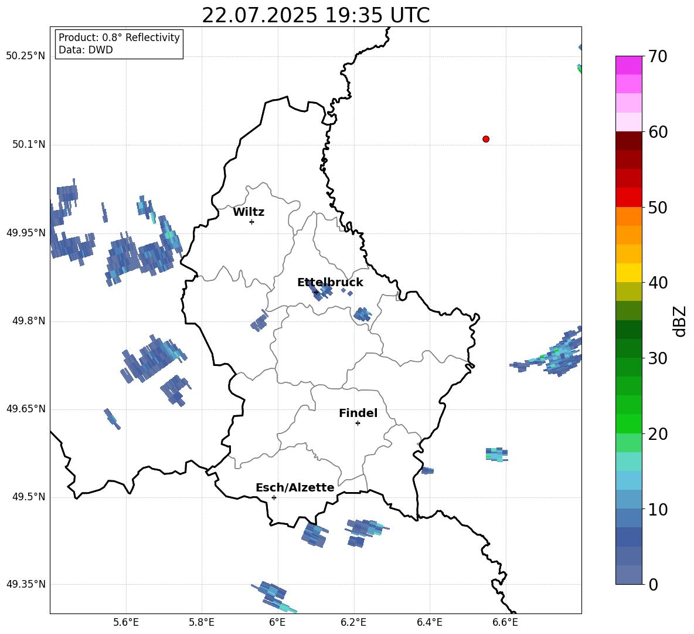Click the dBZ colorbar axis label
Viewport: 694px width, 634px height.
click(x=681, y=321)
